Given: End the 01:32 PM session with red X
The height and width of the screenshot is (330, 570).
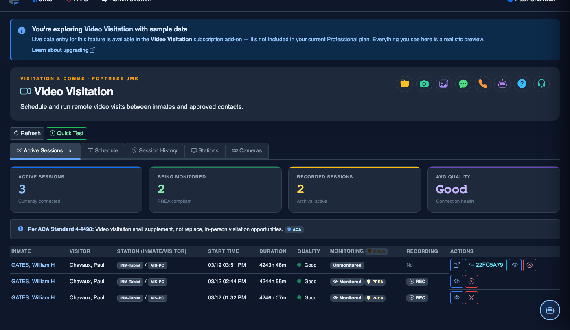Looking at the screenshot, I should [x=471, y=298].
